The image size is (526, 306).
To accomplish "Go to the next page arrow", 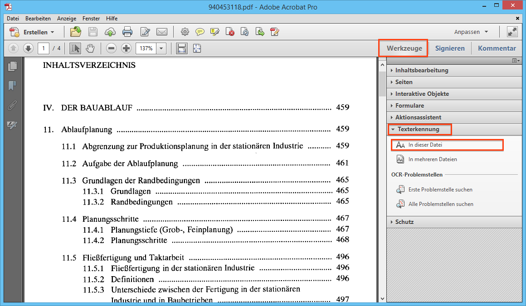I will pyautogui.click(x=28, y=48).
